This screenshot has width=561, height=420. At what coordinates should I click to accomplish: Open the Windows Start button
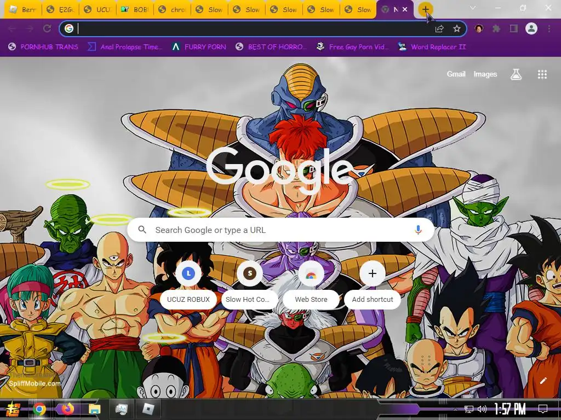tap(13, 409)
